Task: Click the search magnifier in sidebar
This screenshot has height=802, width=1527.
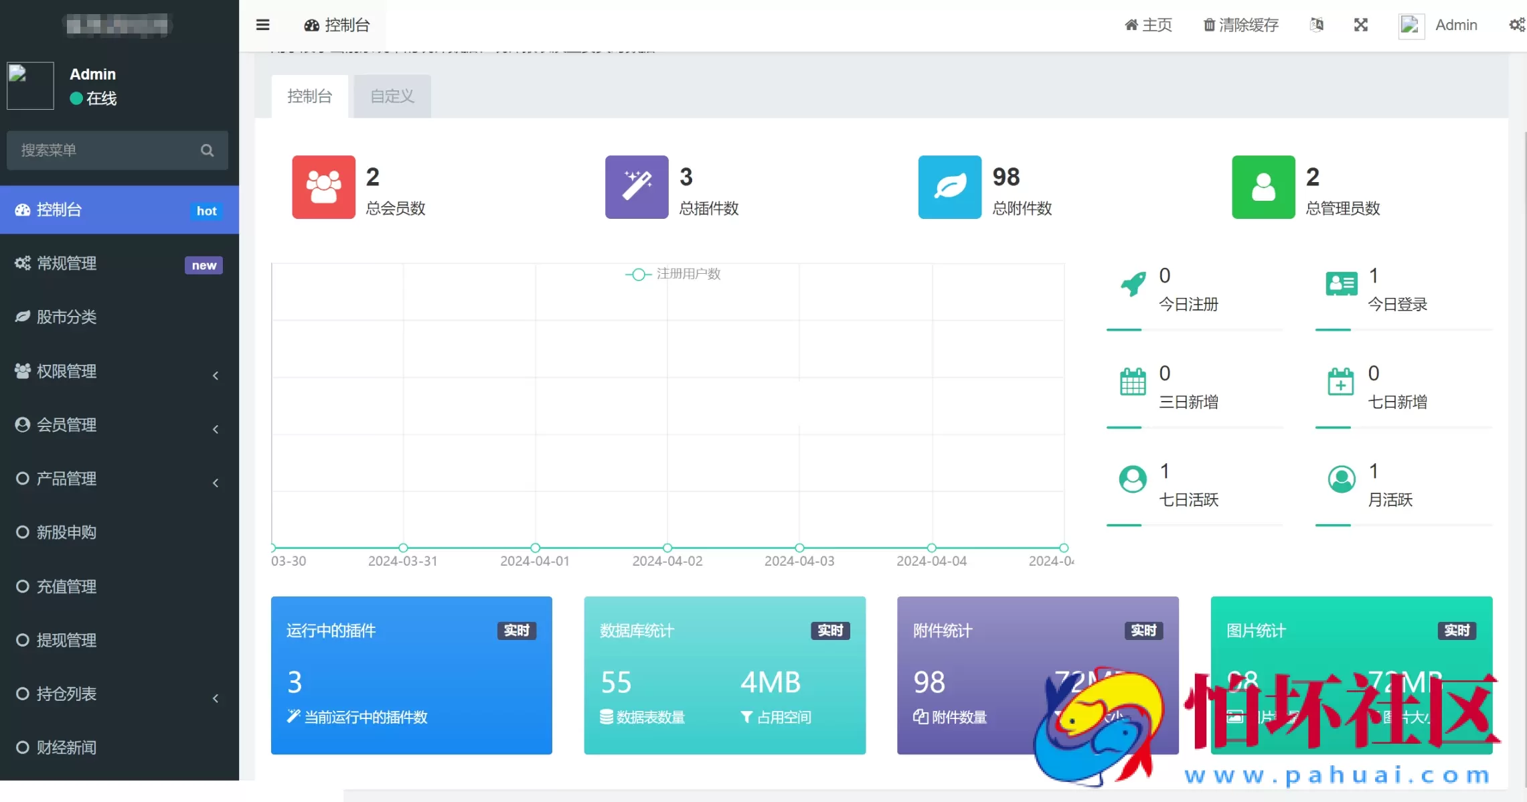Action: tap(207, 150)
